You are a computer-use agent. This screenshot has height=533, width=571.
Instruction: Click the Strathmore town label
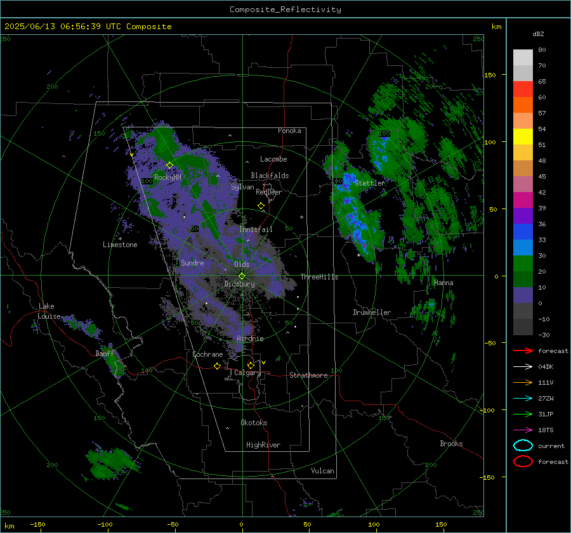[x=308, y=375]
